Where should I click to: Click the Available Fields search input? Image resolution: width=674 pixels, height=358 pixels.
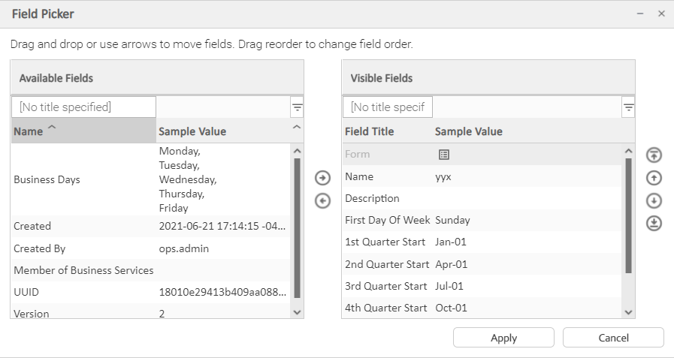(x=84, y=107)
